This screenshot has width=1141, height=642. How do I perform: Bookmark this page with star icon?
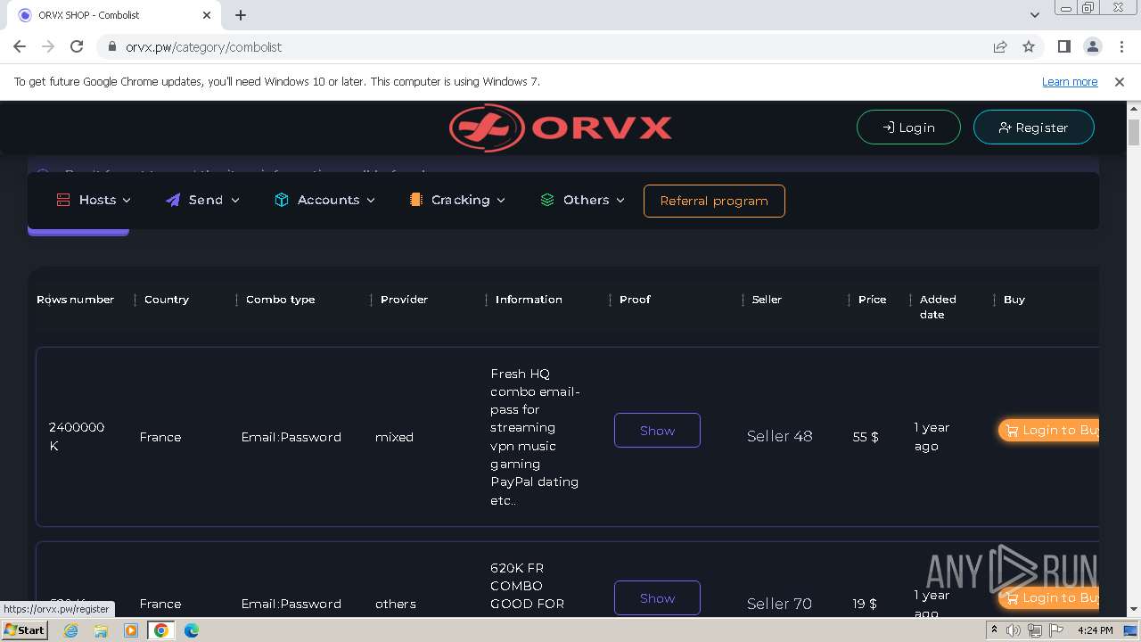[x=1029, y=46]
